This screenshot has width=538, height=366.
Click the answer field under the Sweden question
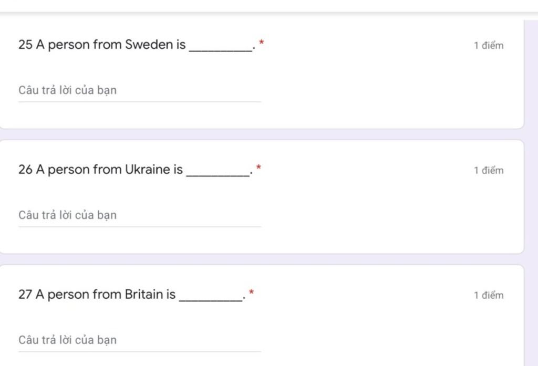(x=140, y=91)
